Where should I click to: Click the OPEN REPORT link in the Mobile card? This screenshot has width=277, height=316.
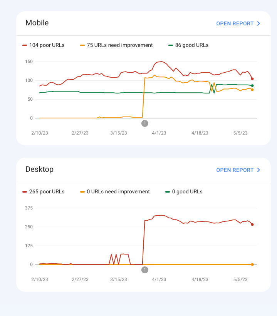pos(235,23)
